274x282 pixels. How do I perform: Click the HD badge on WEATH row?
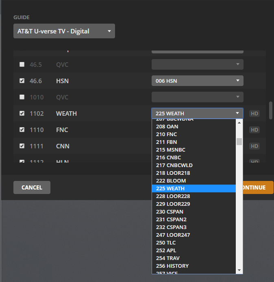pos(254,113)
